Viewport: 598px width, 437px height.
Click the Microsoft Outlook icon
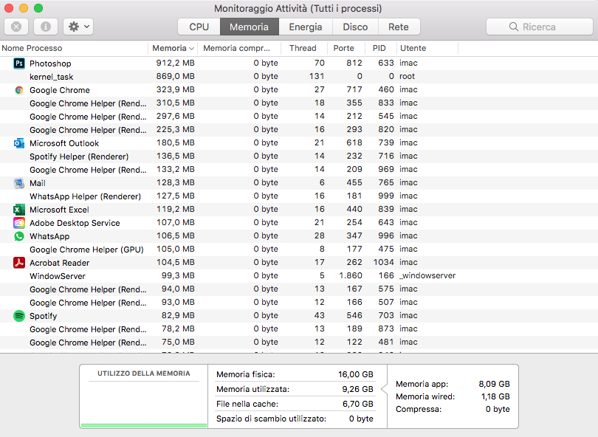19,143
